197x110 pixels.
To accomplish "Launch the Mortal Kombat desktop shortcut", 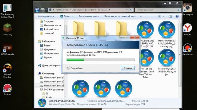I will click(x=7, y=71).
